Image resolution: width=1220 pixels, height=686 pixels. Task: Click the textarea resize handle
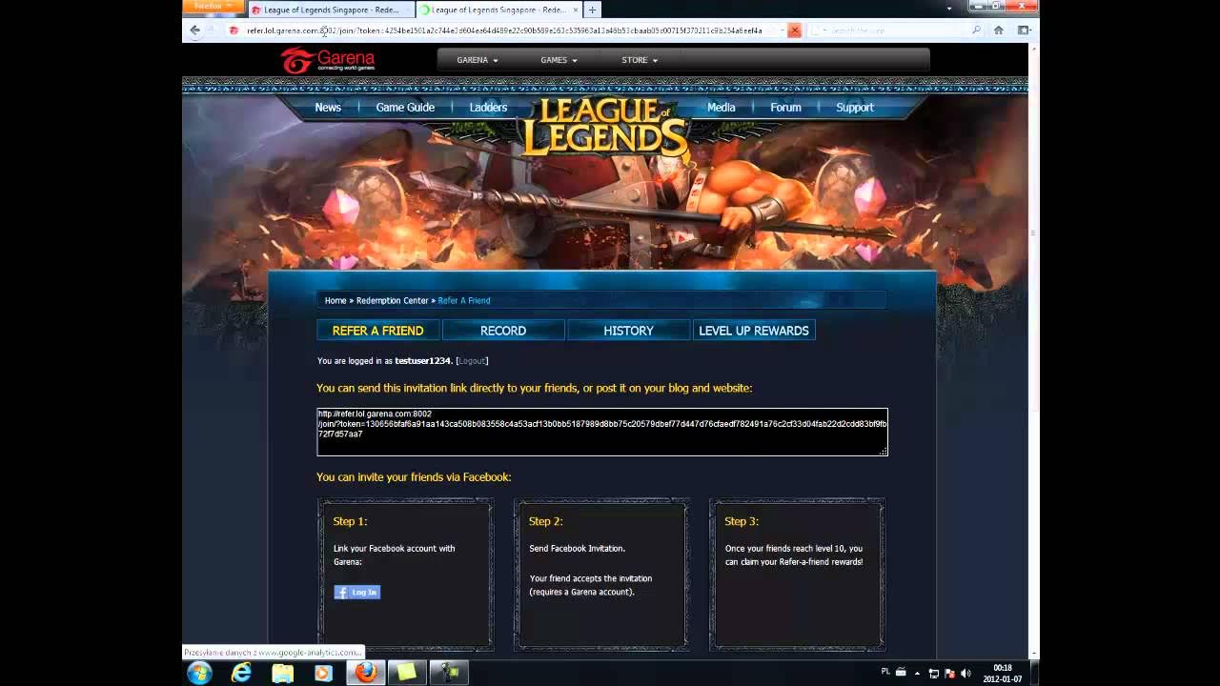(x=884, y=451)
